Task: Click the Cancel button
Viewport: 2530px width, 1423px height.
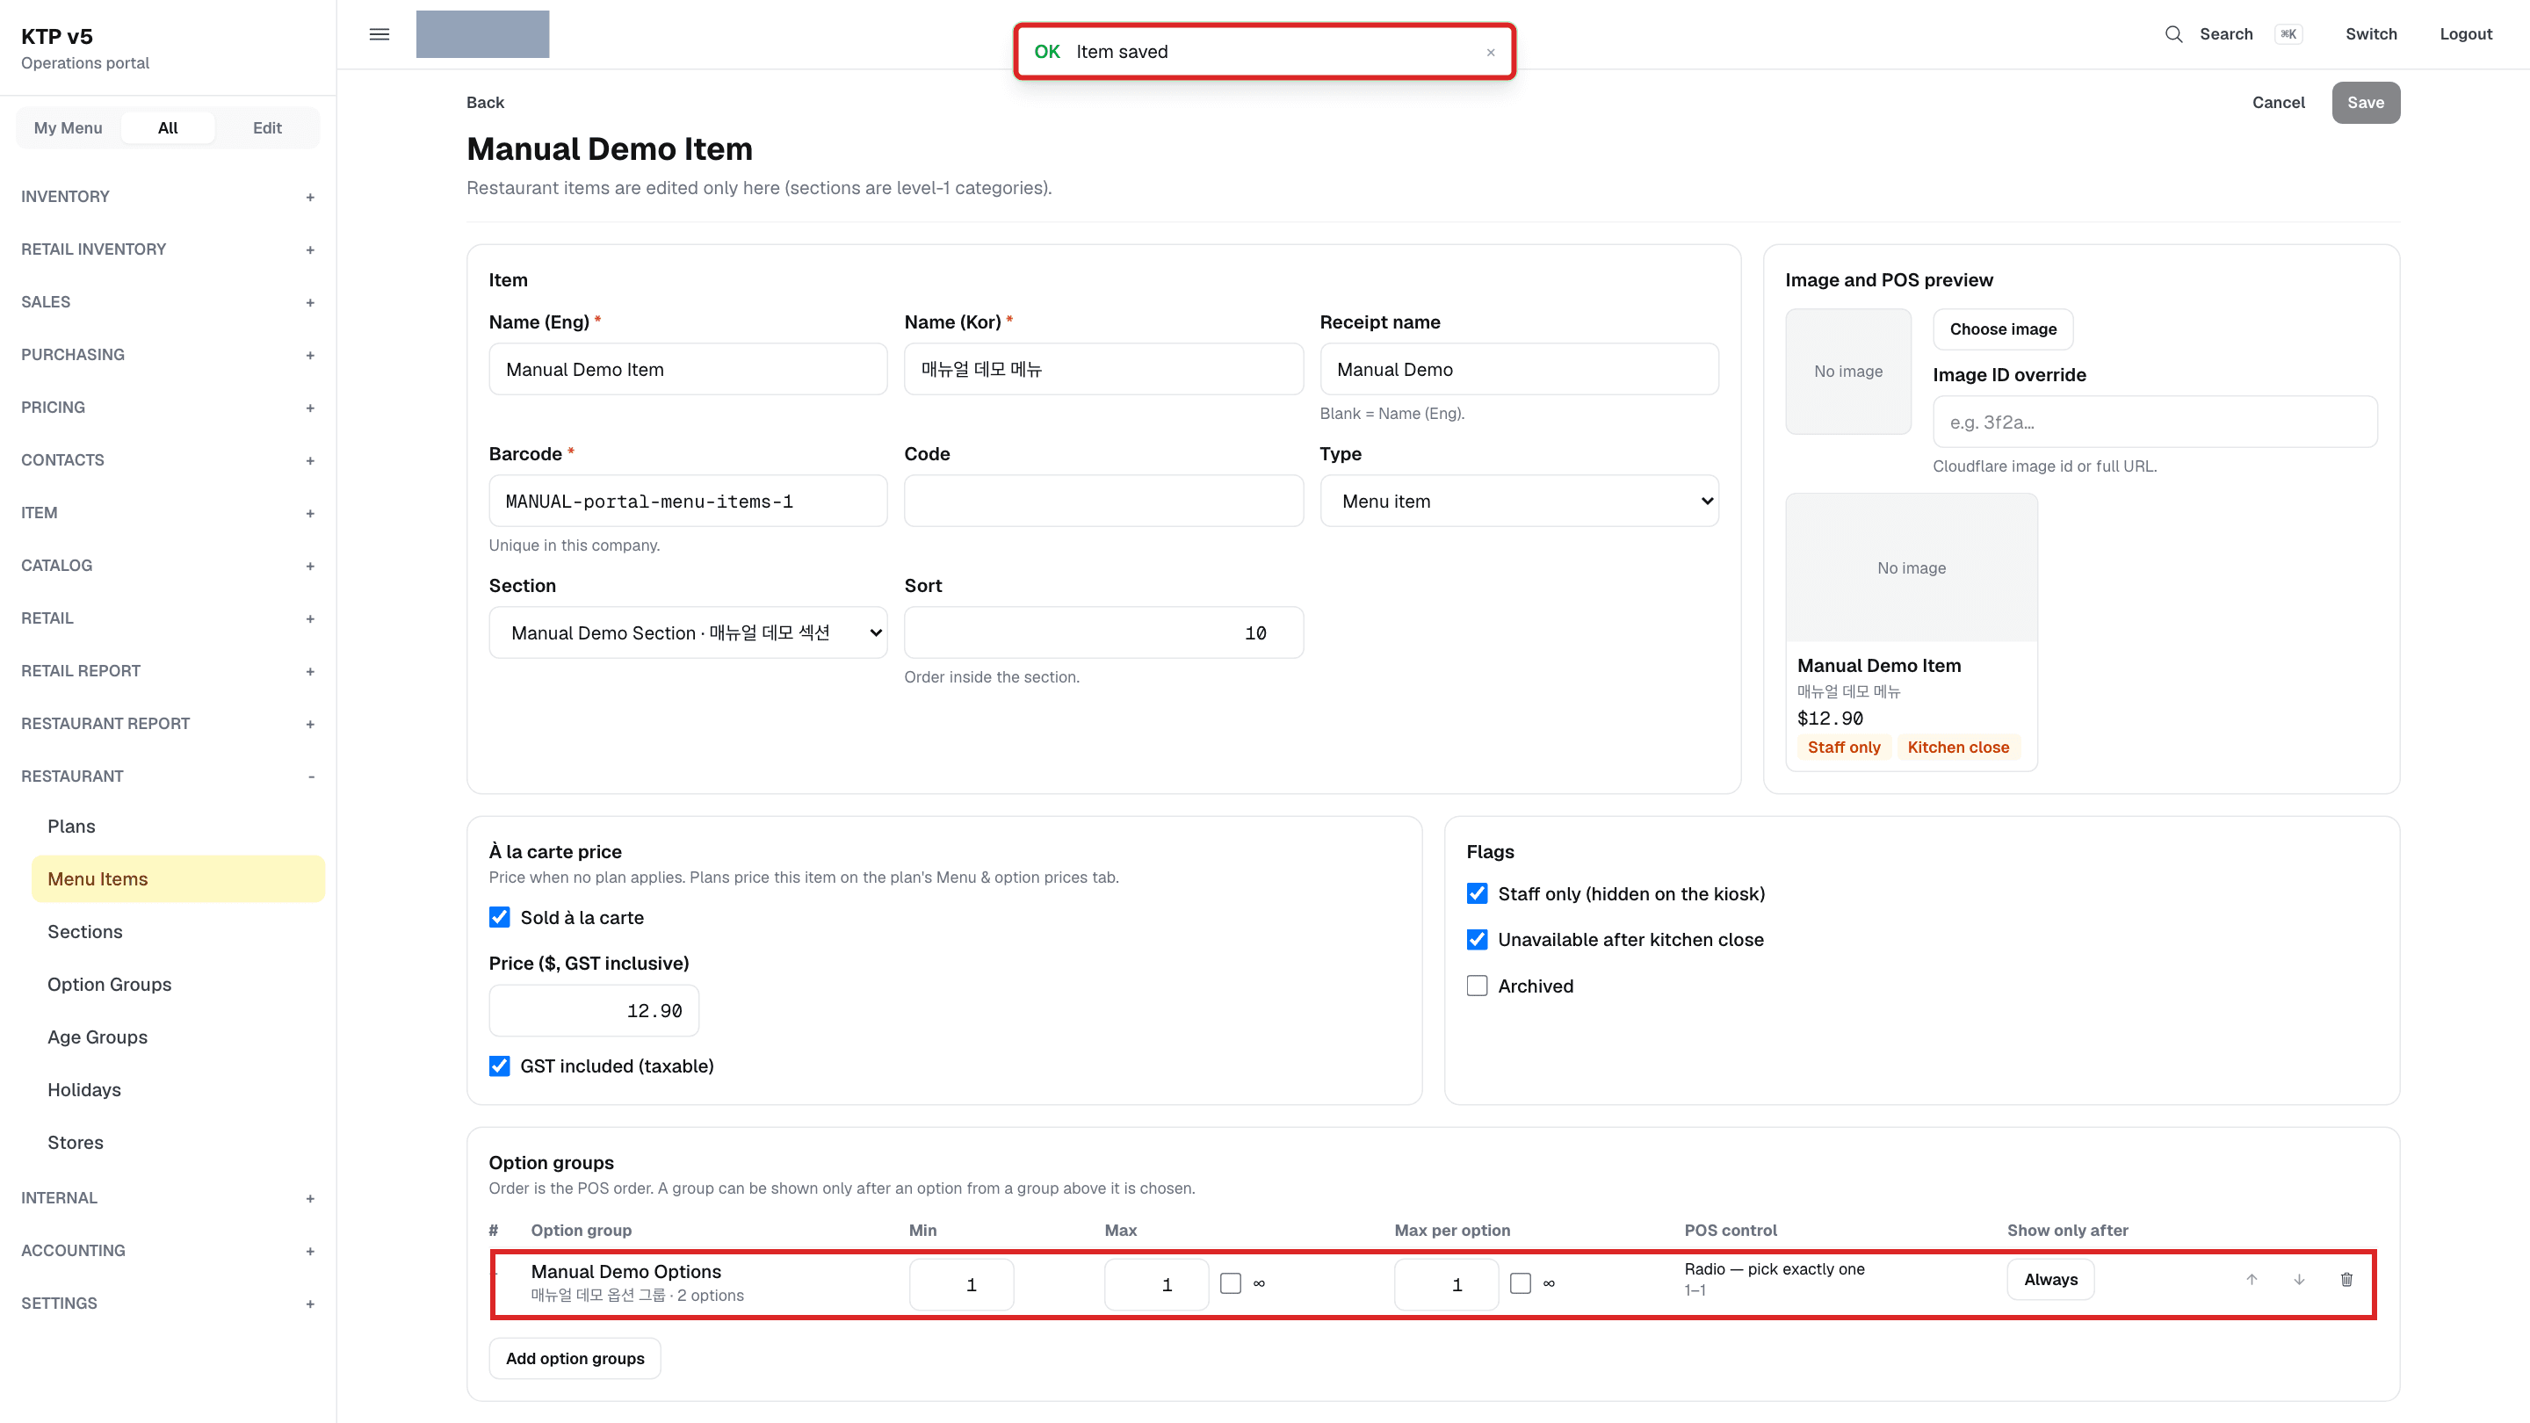Action: [x=2278, y=102]
